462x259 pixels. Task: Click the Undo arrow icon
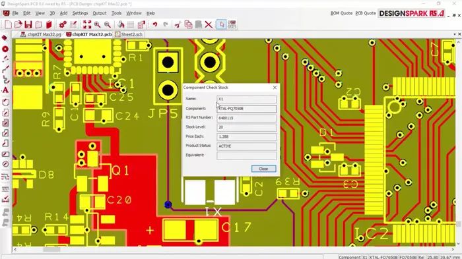click(x=155, y=24)
